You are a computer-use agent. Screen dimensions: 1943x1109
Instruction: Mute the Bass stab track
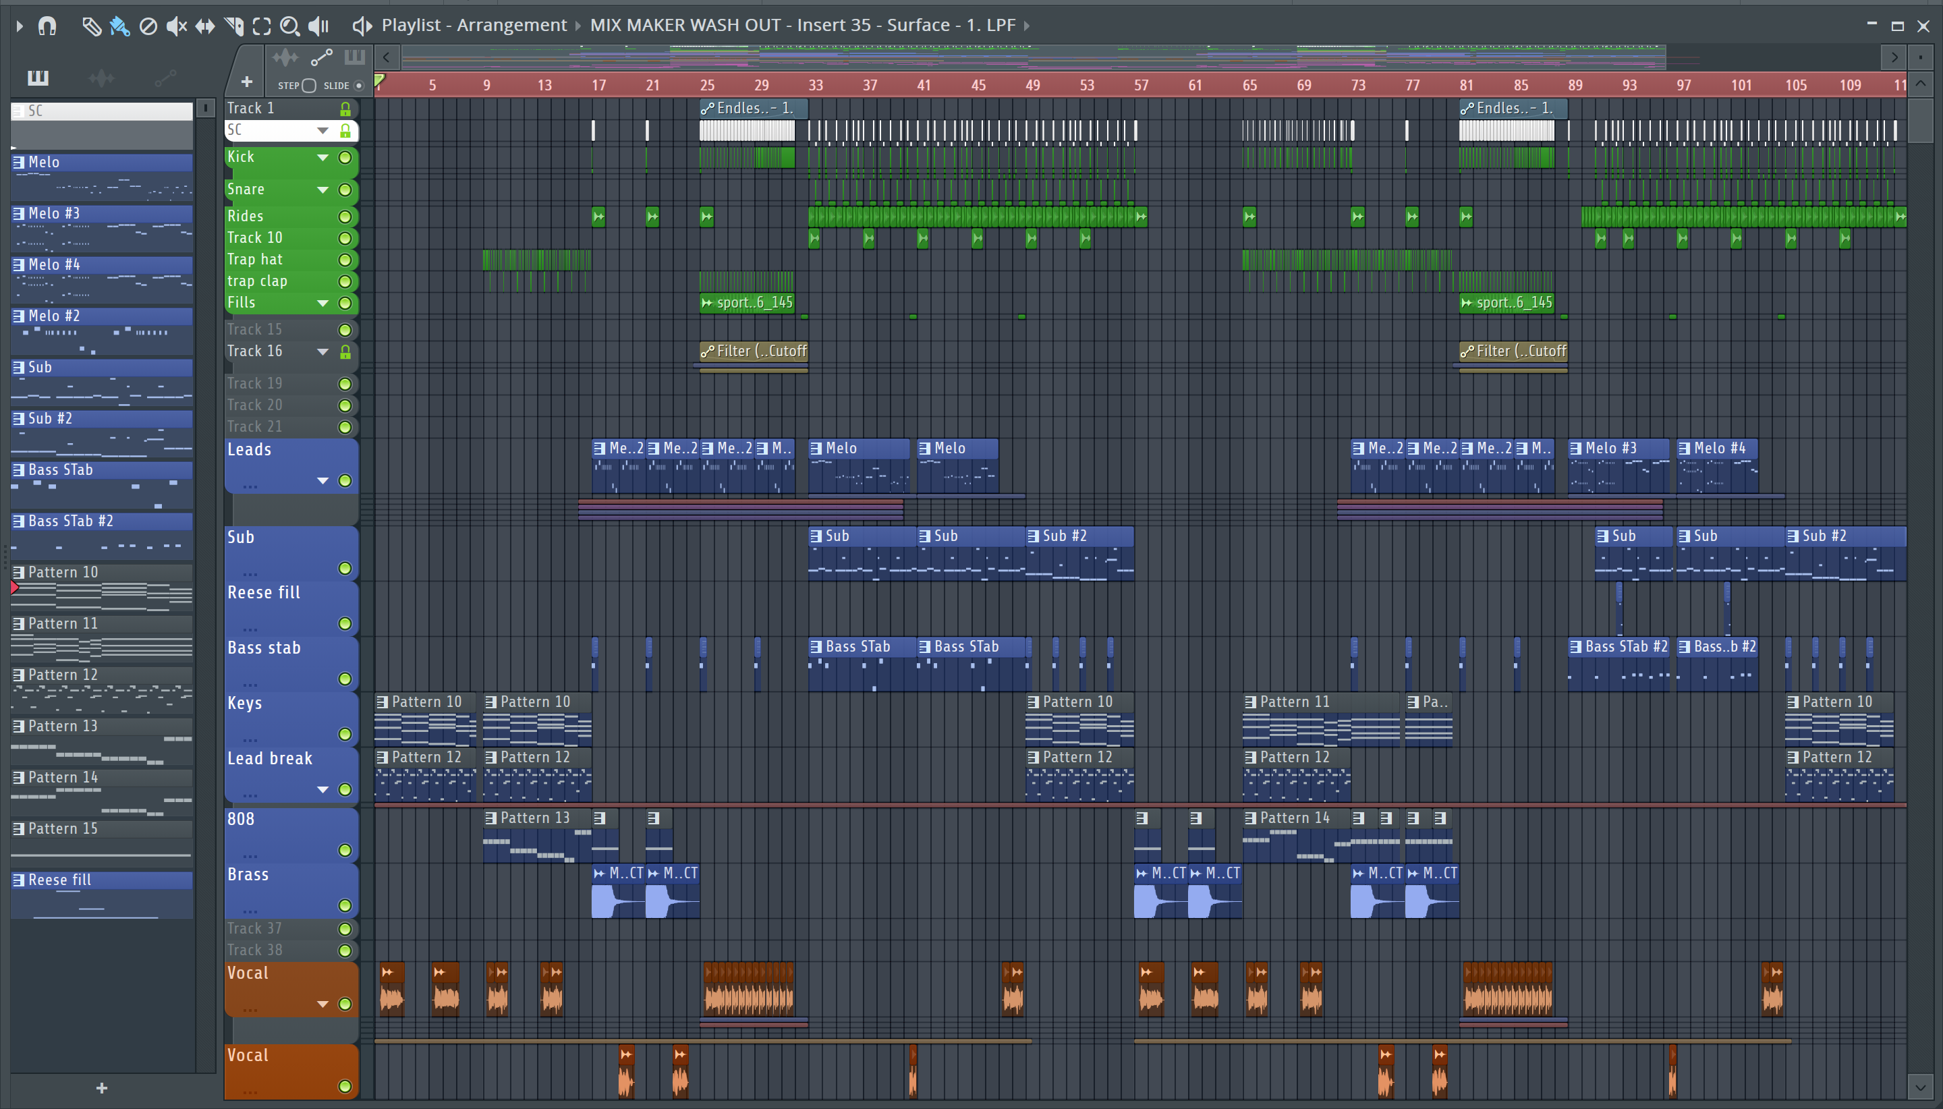coord(345,679)
